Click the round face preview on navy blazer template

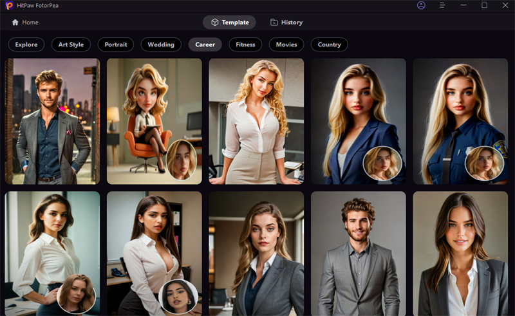[382, 163]
